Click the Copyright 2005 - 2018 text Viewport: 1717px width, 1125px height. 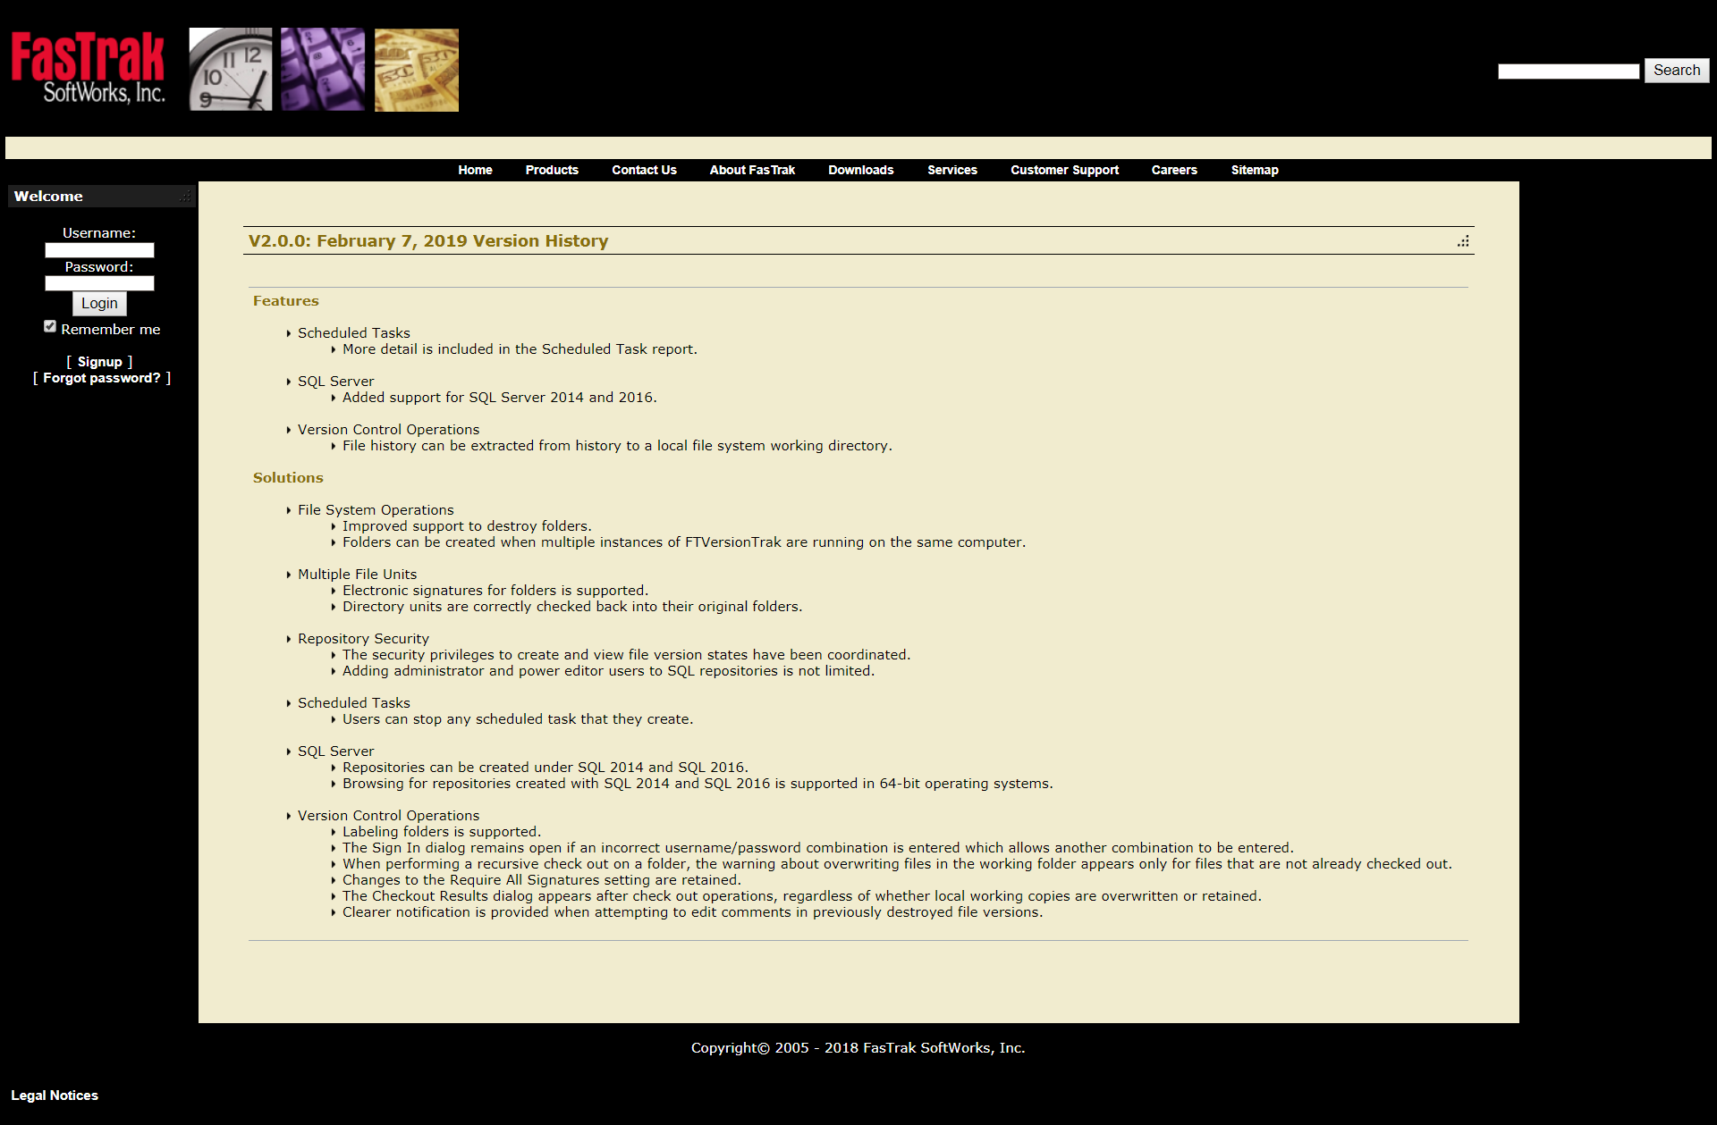[x=858, y=1048]
